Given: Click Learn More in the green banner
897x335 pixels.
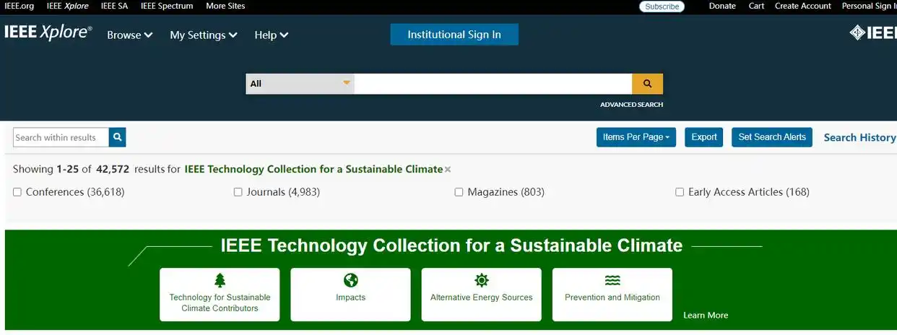Looking at the screenshot, I should coord(706,316).
